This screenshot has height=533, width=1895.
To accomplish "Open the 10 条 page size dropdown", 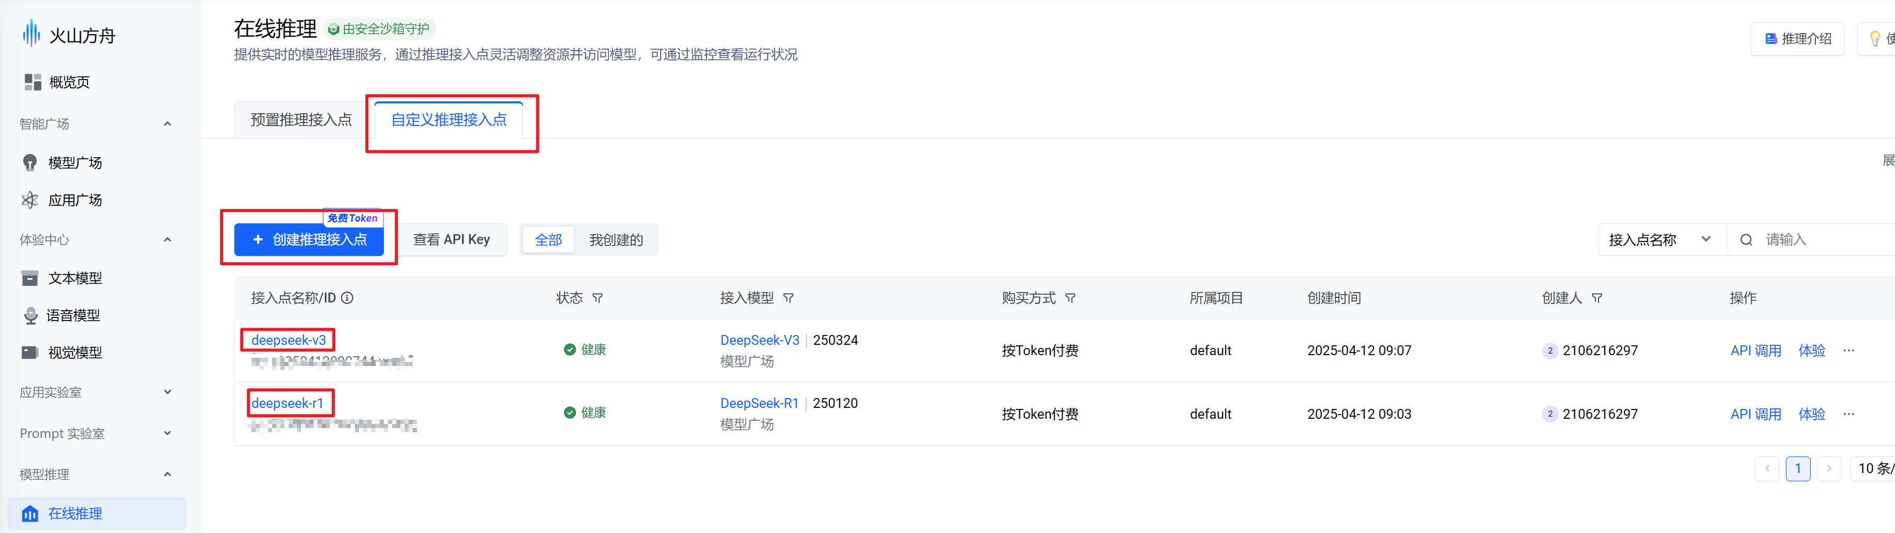I will [x=1872, y=468].
